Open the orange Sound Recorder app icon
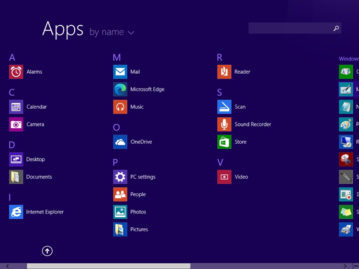 pos(224,124)
